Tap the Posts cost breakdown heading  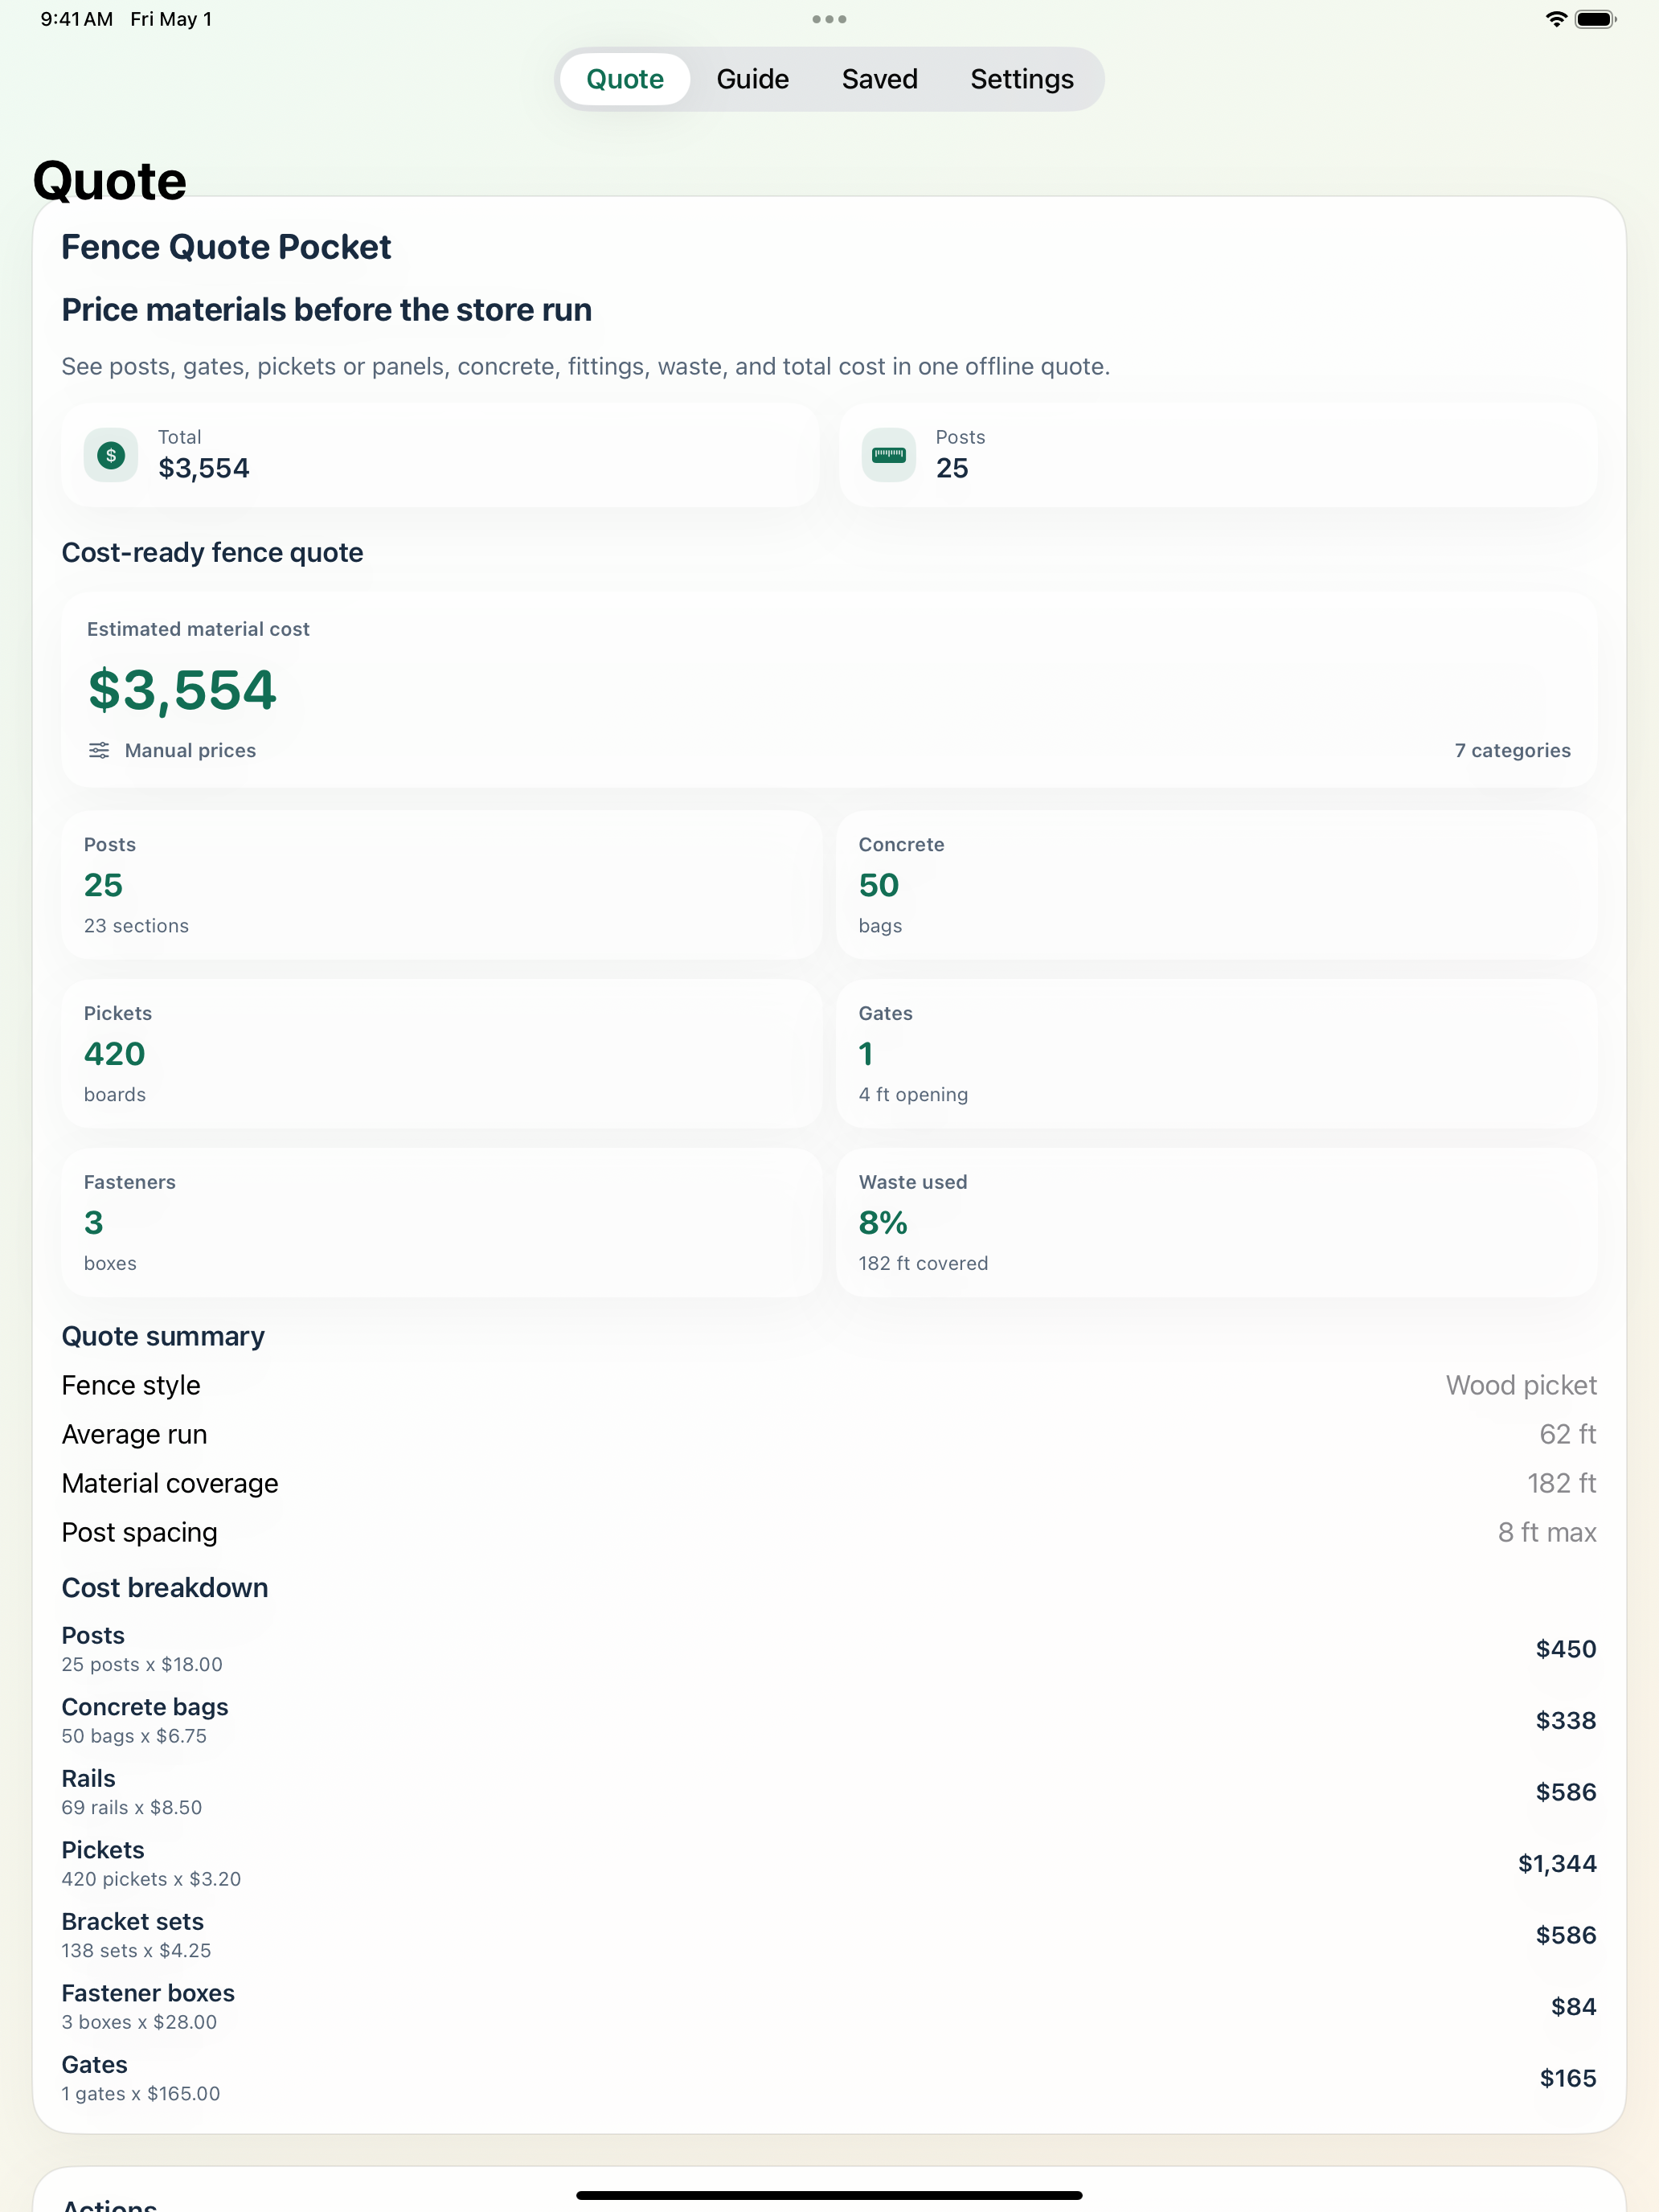click(93, 1635)
